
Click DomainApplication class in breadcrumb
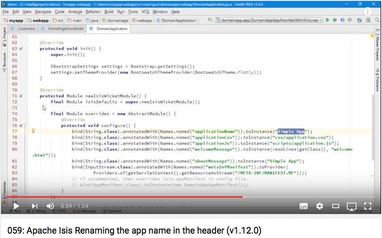tap(176, 20)
